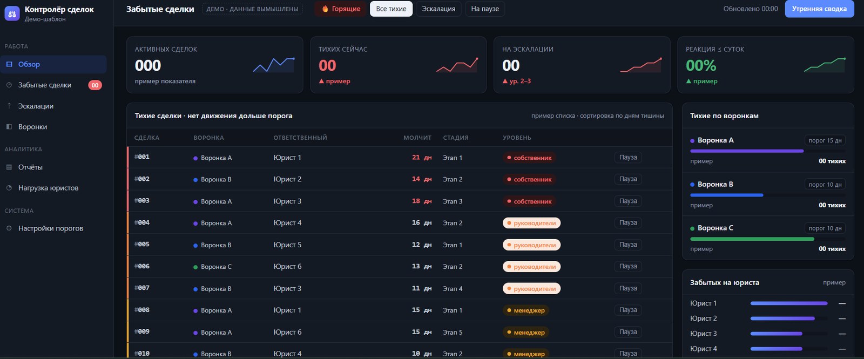Screen dimensions: 864x359
Task: Select the Горящие filter
Action: tap(340, 9)
